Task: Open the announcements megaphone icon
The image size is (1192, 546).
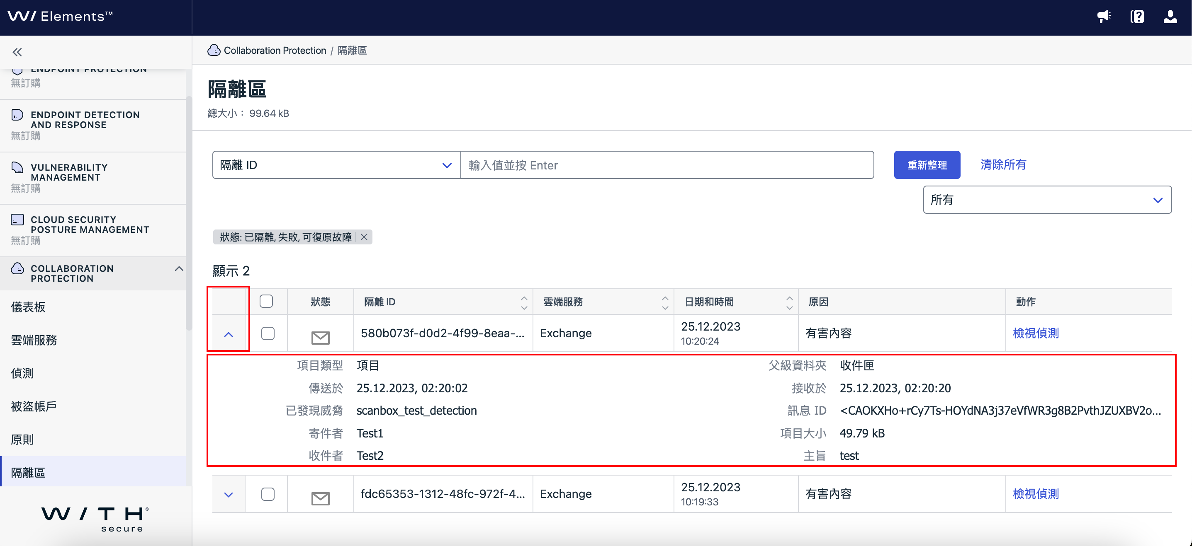Action: pyautogui.click(x=1104, y=17)
